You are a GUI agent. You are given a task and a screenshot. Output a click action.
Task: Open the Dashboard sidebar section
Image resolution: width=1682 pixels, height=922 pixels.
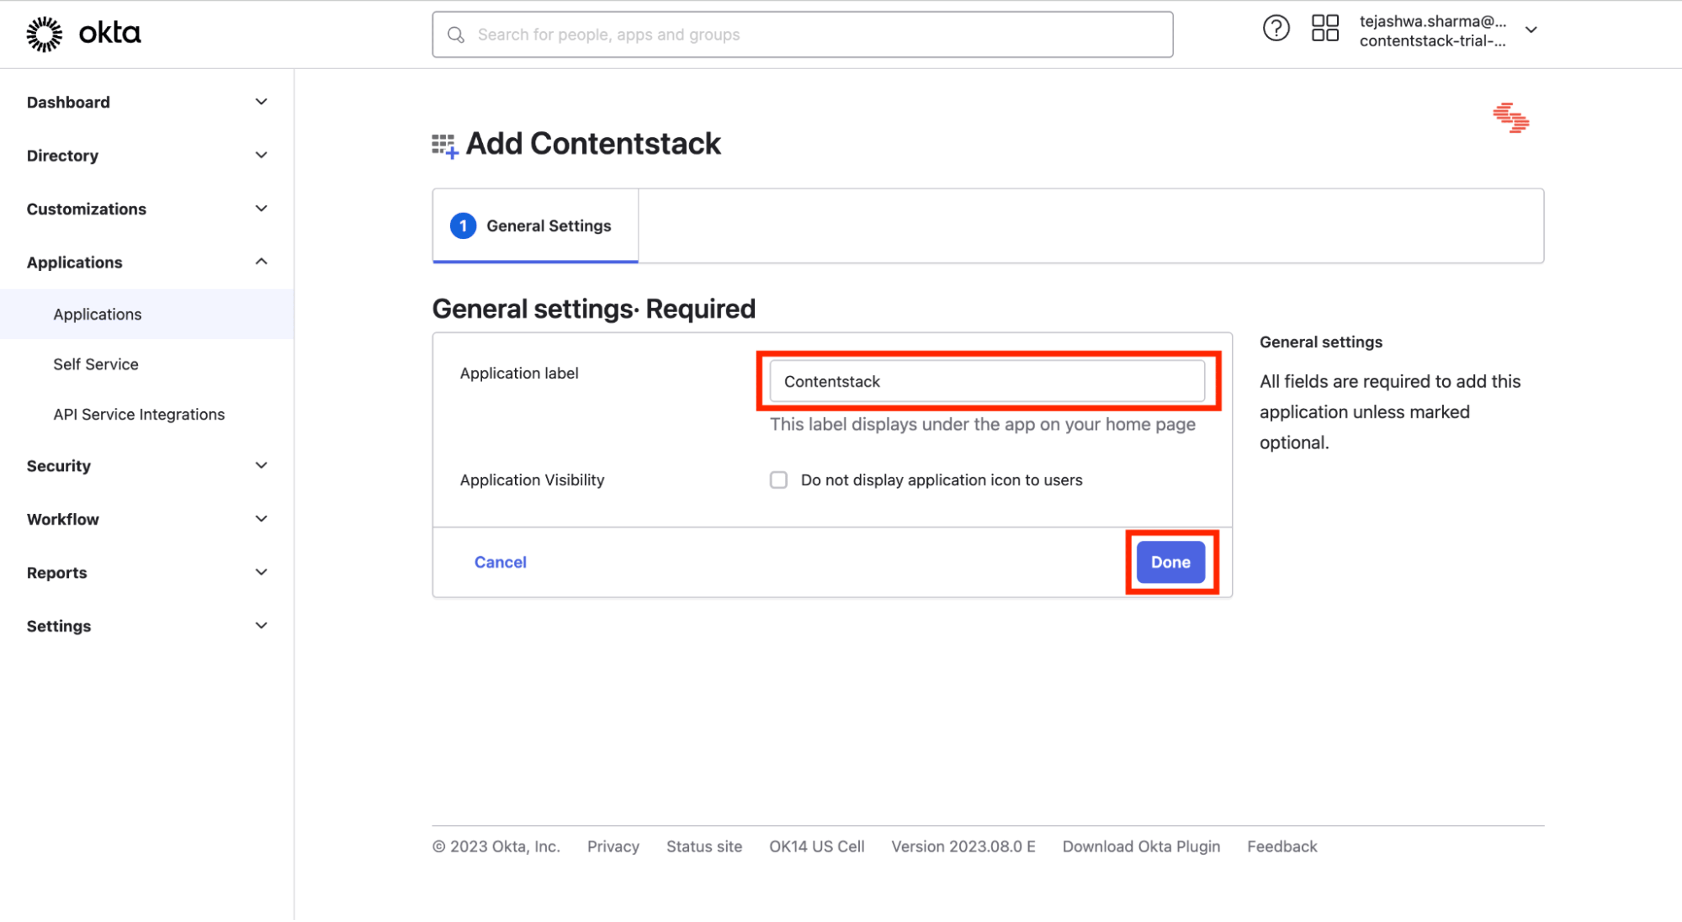(x=69, y=102)
